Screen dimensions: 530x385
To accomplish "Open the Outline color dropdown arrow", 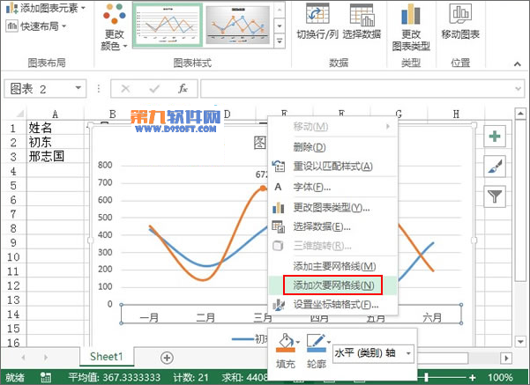I will coord(329,342).
